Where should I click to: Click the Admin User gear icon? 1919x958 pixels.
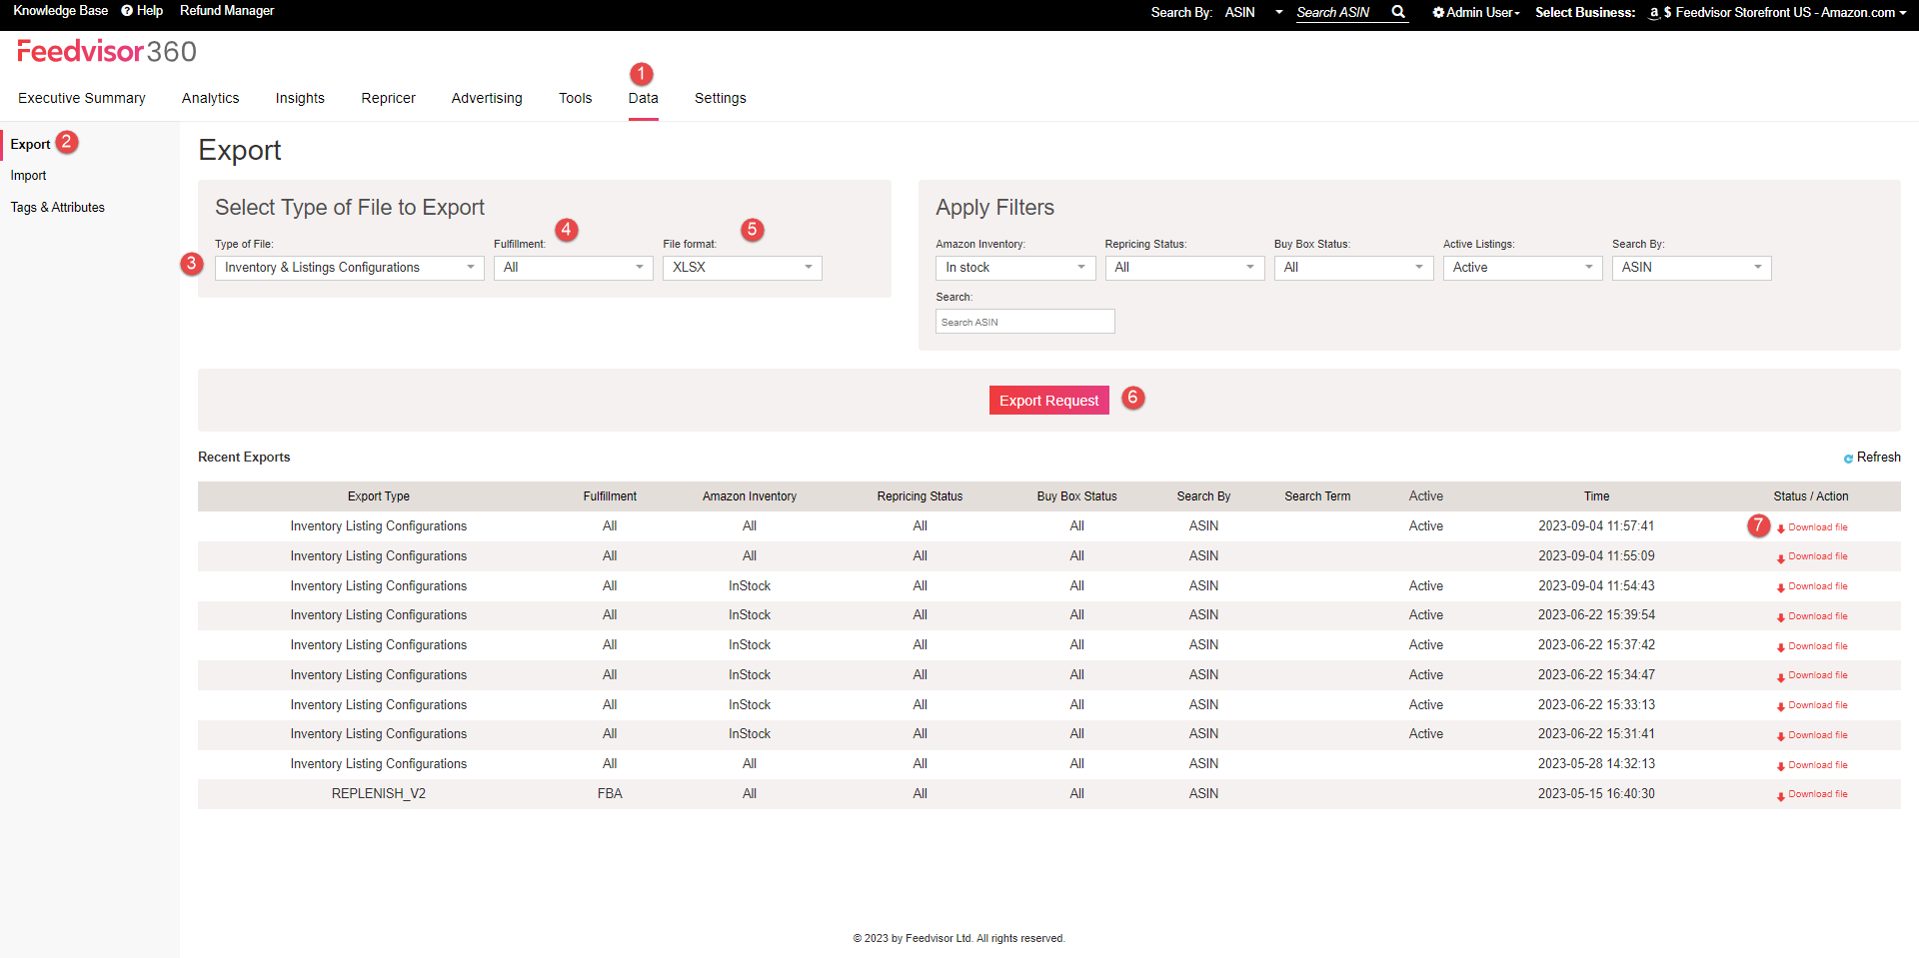1438,12
